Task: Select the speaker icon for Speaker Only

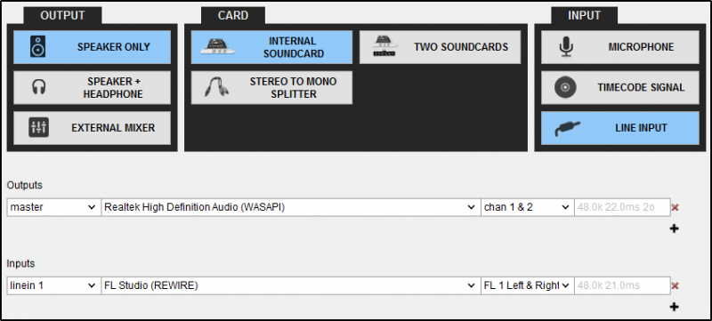Action: [x=37, y=47]
